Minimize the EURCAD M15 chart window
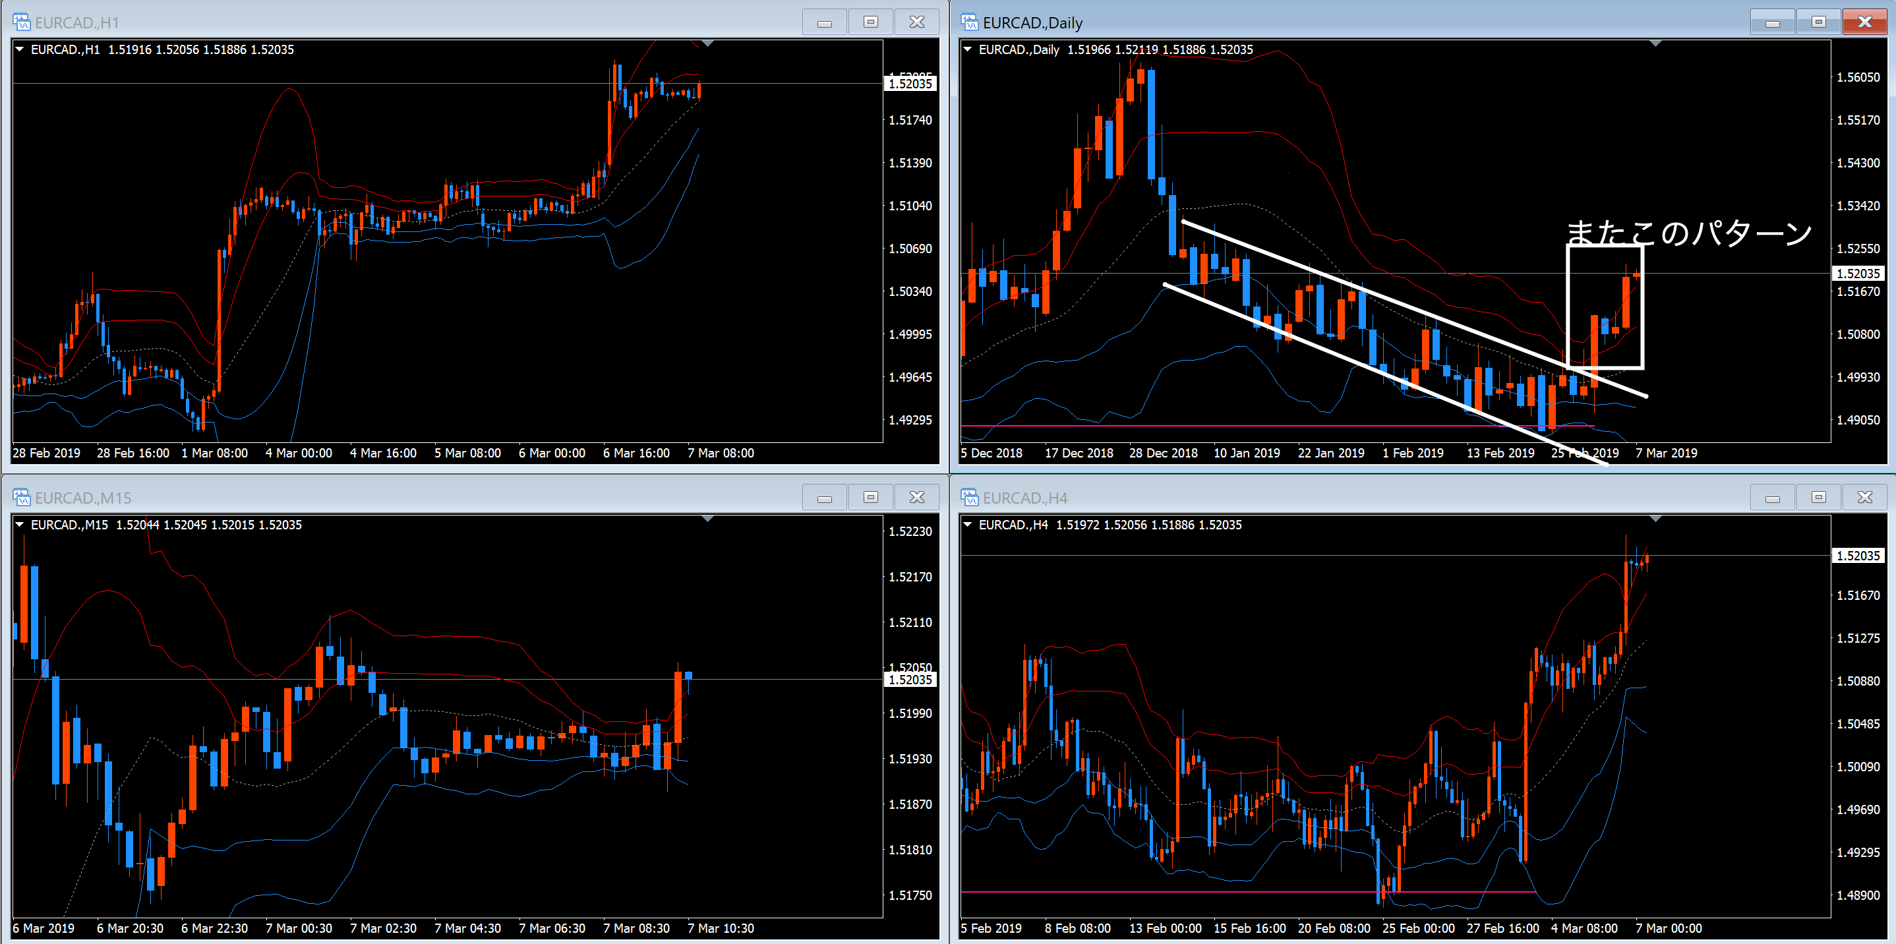This screenshot has height=944, width=1896. click(x=824, y=498)
